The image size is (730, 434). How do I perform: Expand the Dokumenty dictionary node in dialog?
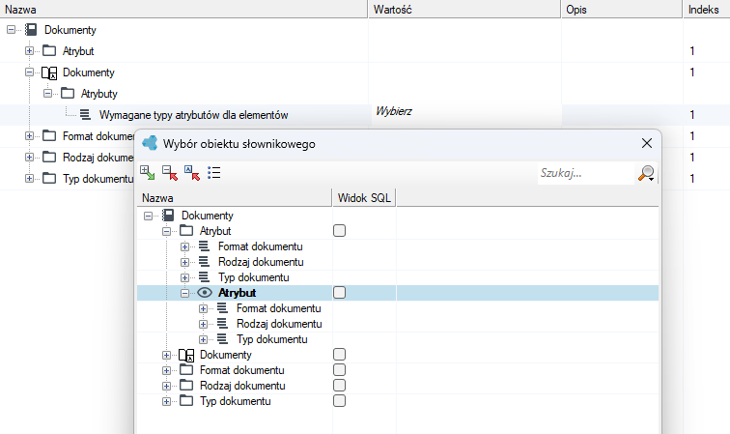[166, 355]
